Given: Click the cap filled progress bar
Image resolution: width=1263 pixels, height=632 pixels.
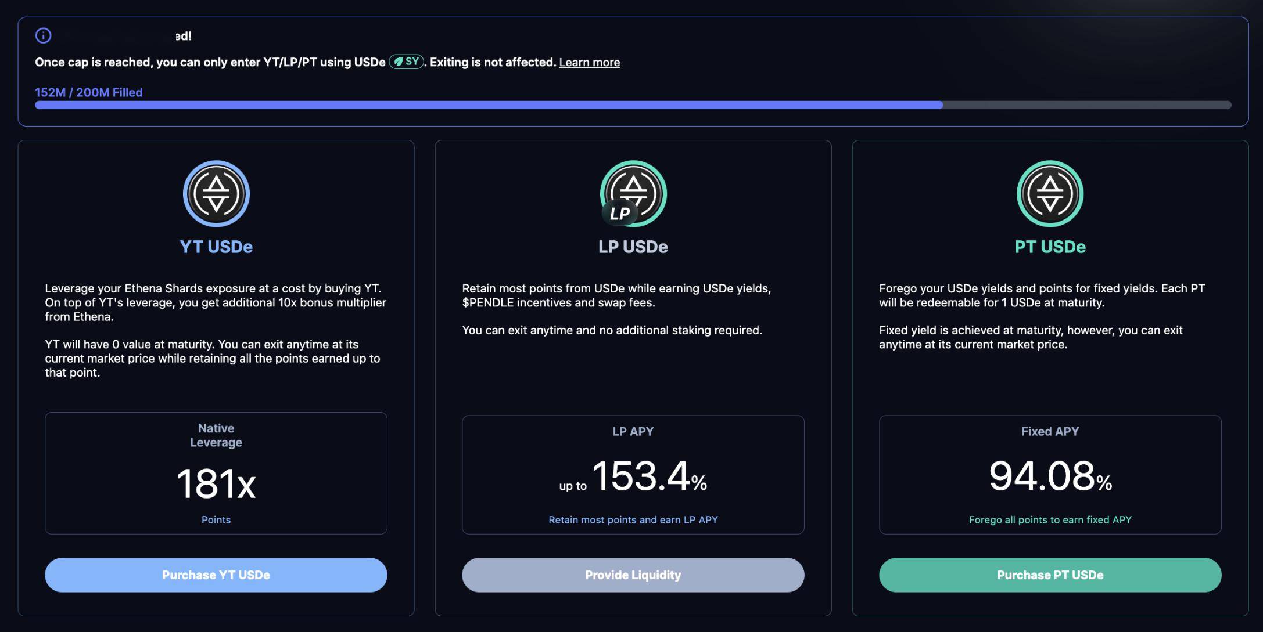Looking at the screenshot, I should tap(632, 105).
